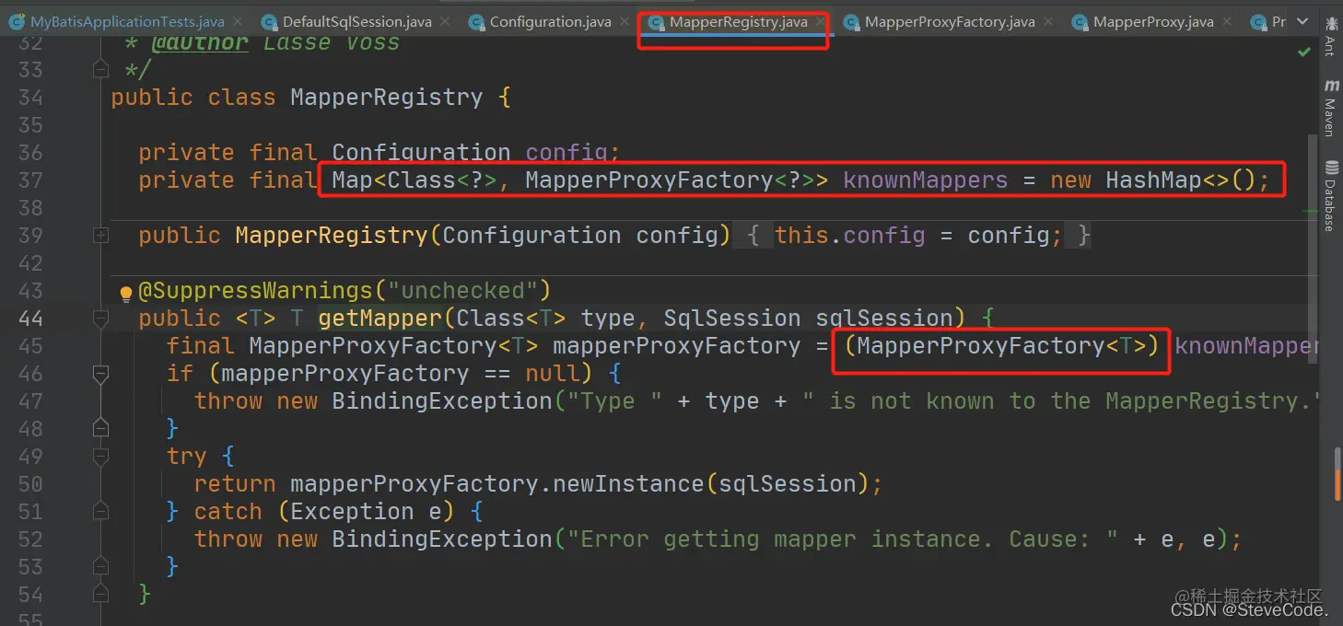The width and height of the screenshot is (1343, 626).
Task: Show hidden editor tabs dropdown
Action: point(1303,21)
